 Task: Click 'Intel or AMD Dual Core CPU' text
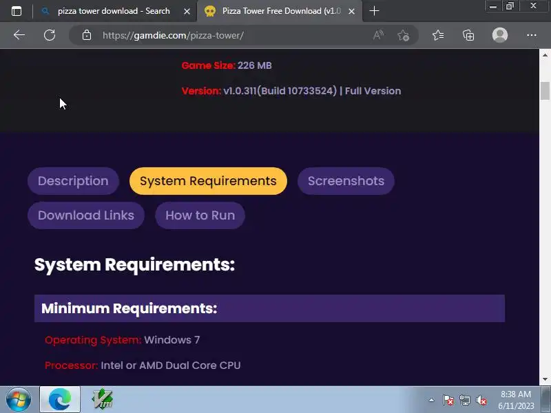pyautogui.click(x=171, y=366)
